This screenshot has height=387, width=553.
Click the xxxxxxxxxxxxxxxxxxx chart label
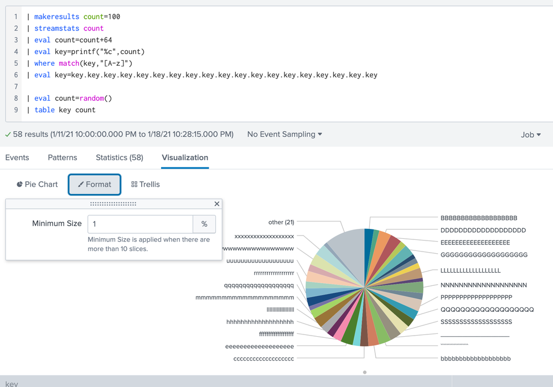pos(264,236)
